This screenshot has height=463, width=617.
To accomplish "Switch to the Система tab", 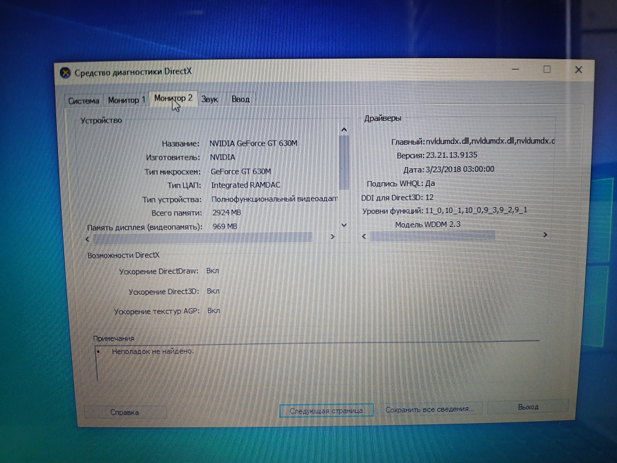I will (84, 101).
